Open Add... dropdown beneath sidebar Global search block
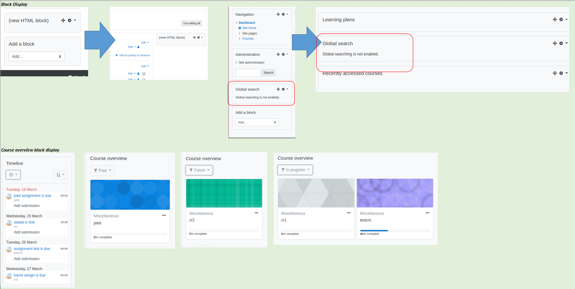The width and height of the screenshot is (575, 289). click(x=257, y=122)
